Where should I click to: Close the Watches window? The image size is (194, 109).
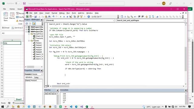(57, 90)
